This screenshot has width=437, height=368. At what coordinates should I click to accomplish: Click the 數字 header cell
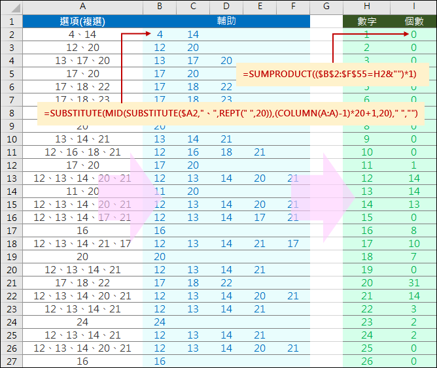[x=367, y=22]
